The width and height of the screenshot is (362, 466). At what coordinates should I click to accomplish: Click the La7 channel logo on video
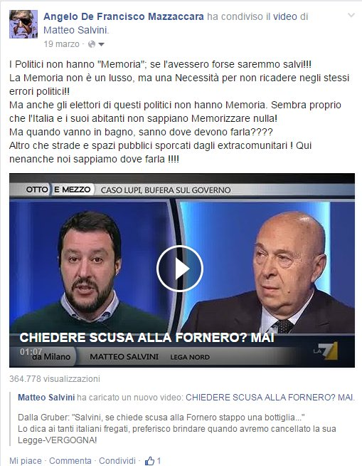pos(326,351)
